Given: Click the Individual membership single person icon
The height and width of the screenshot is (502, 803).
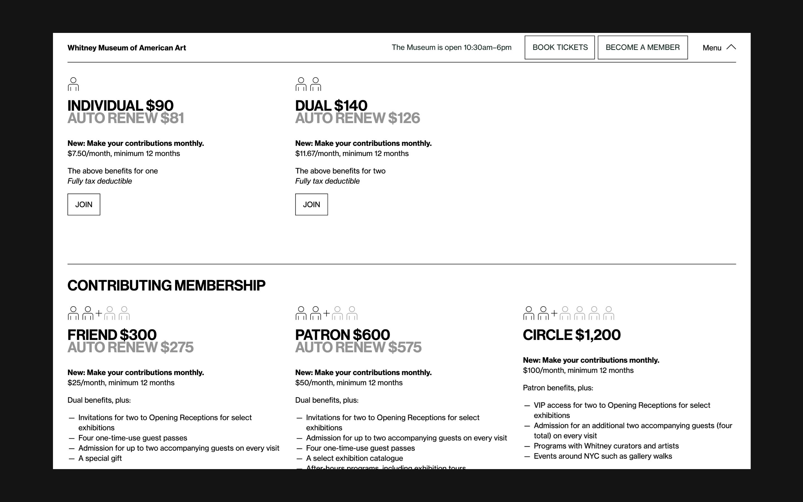Looking at the screenshot, I should pyautogui.click(x=73, y=84).
